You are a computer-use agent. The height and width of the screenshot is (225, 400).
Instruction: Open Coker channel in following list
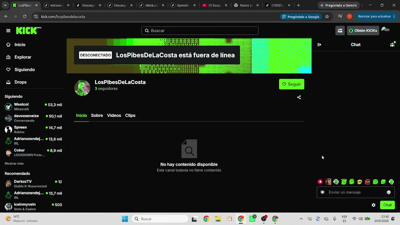click(x=33, y=152)
